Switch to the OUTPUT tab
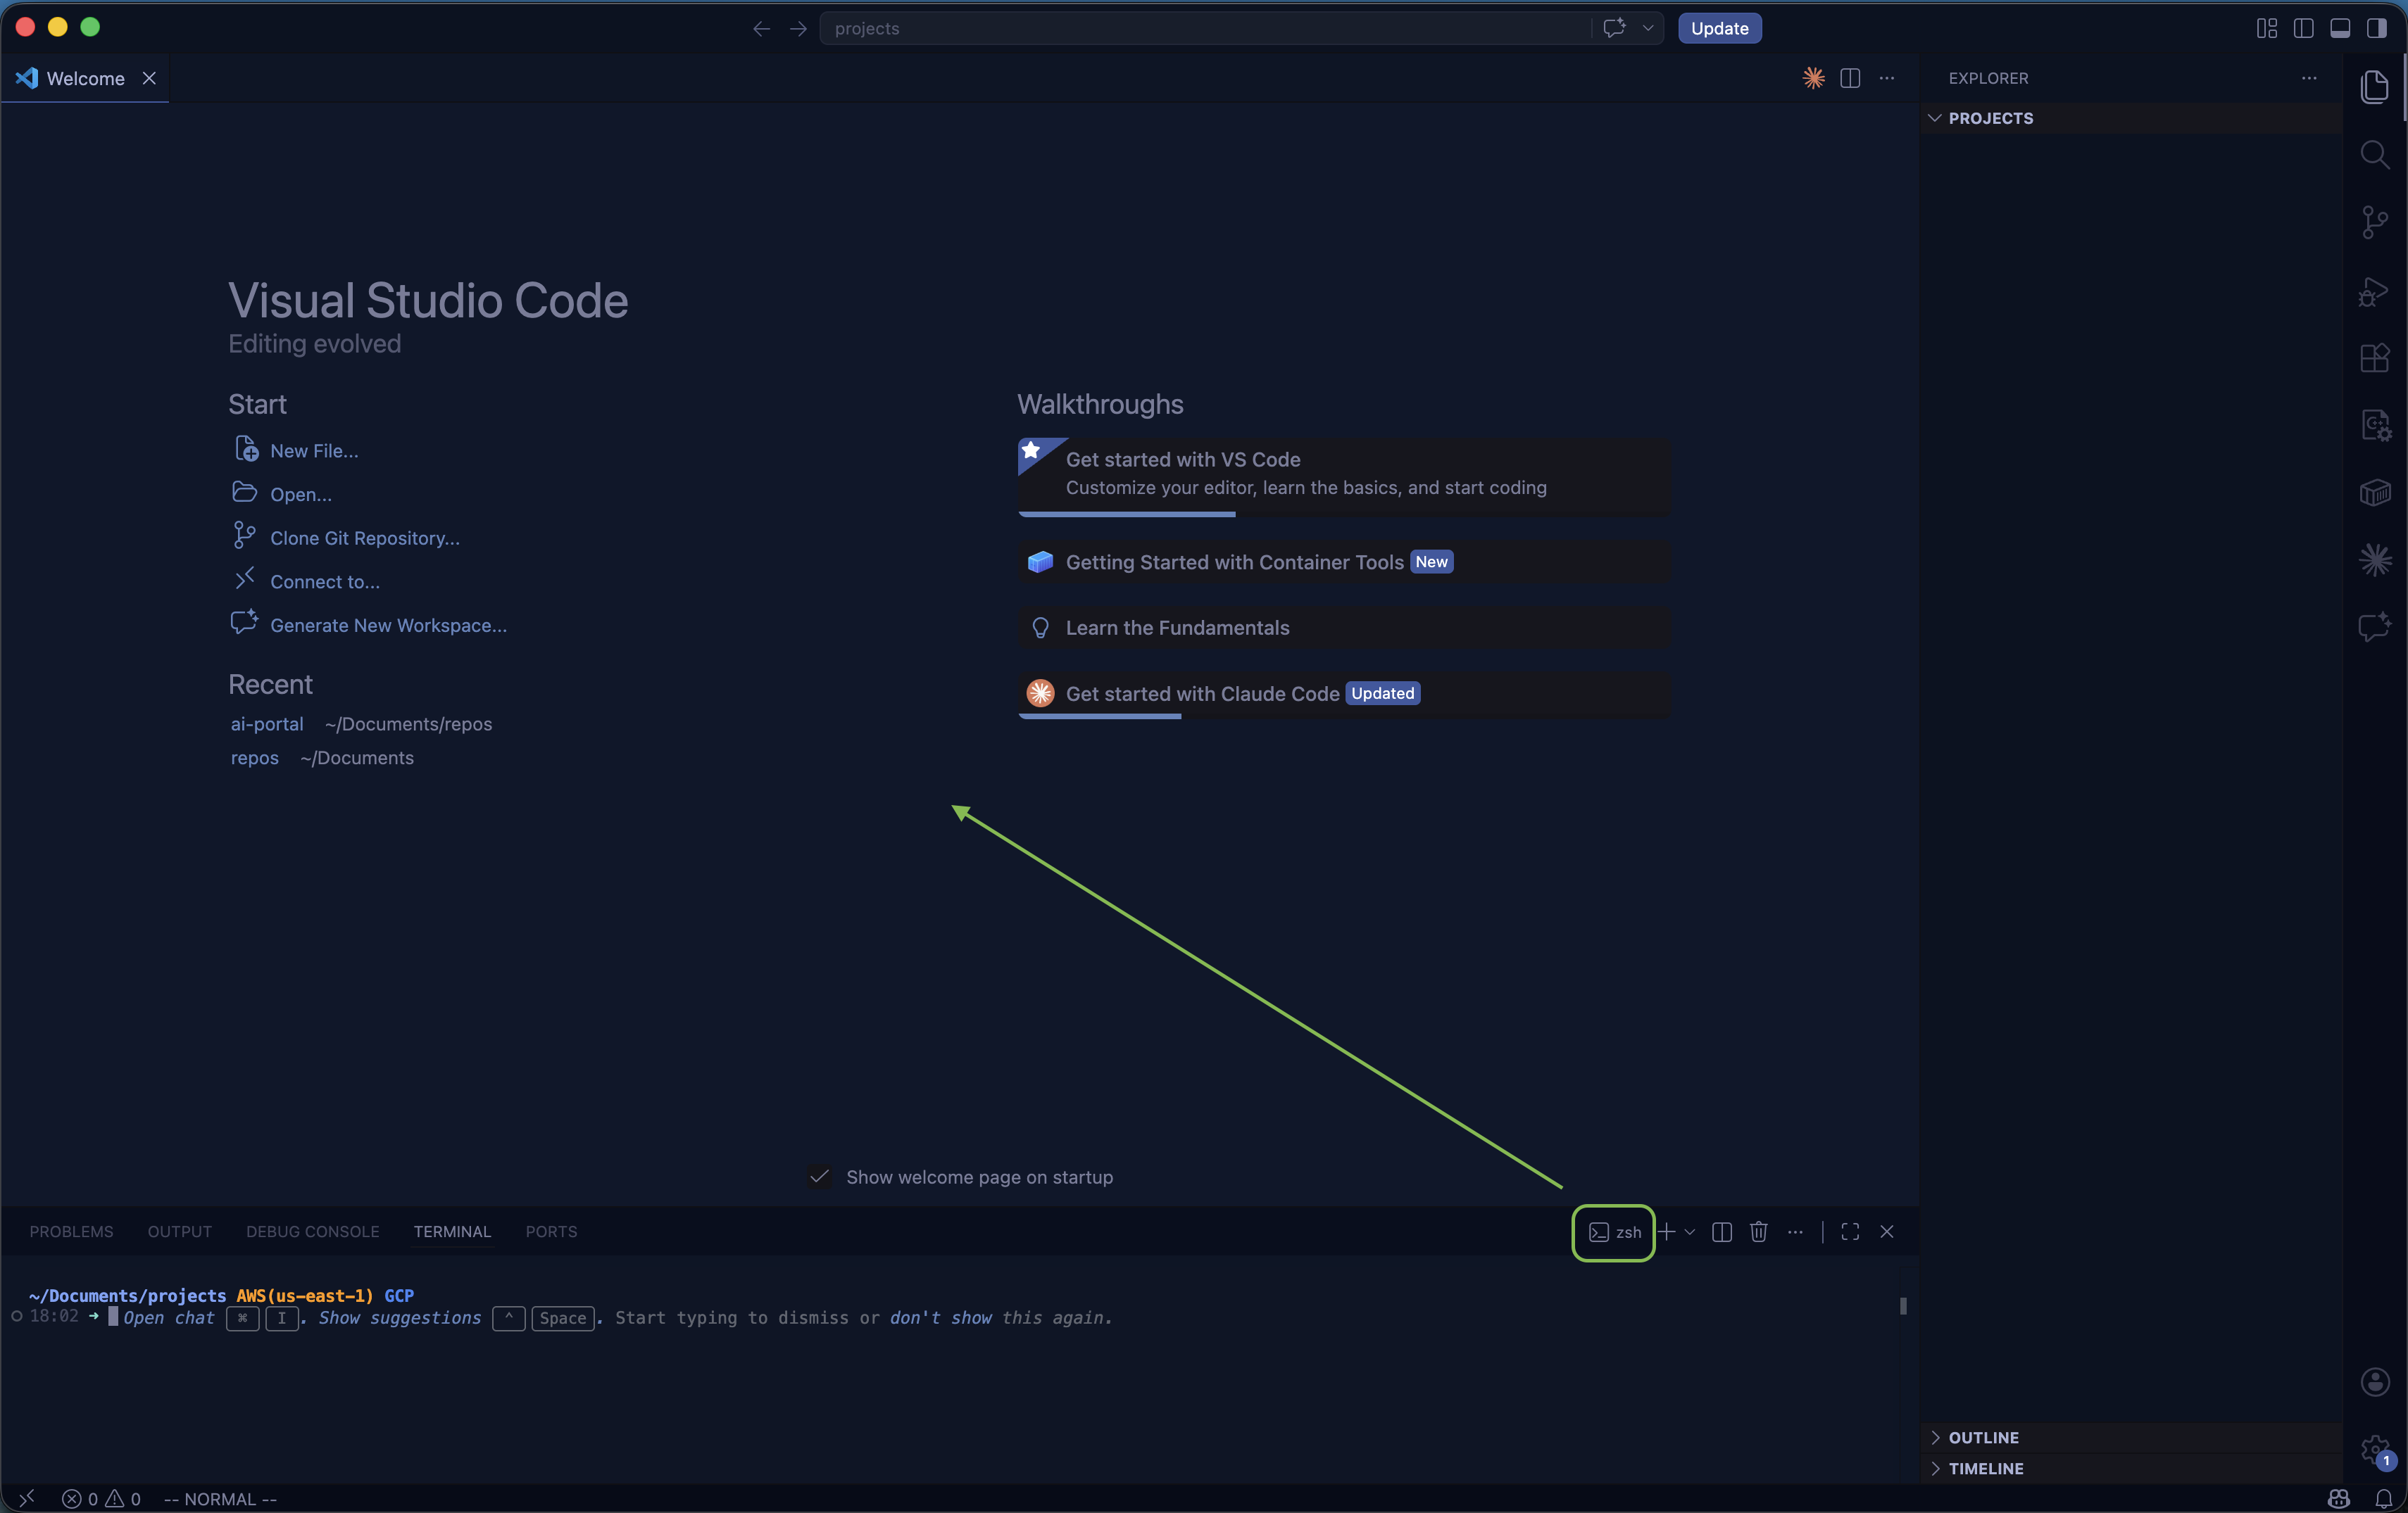This screenshot has width=2408, height=1513. [x=180, y=1232]
